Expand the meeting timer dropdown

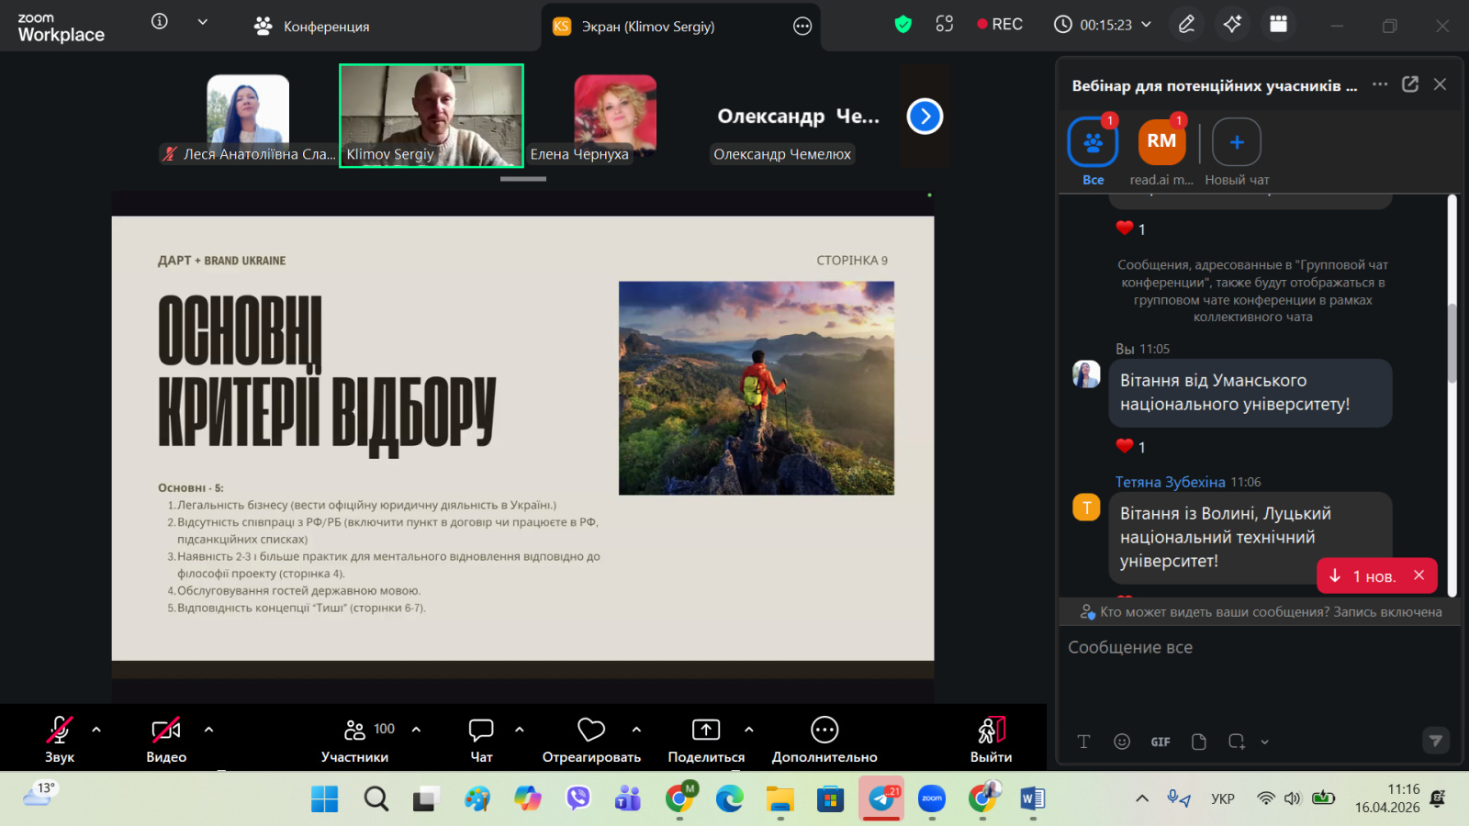(1146, 25)
